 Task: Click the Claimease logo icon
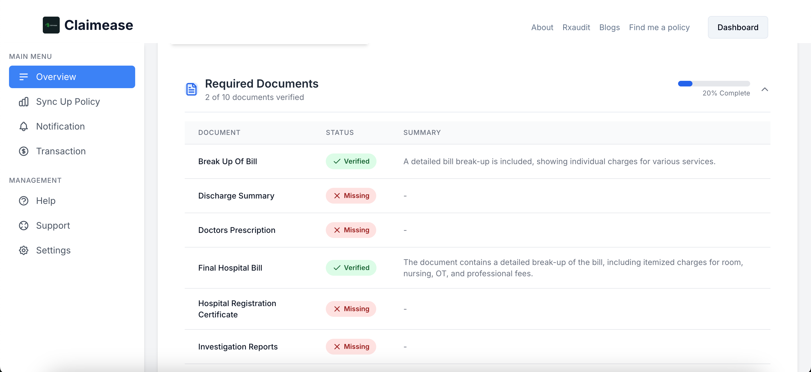pyautogui.click(x=51, y=25)
